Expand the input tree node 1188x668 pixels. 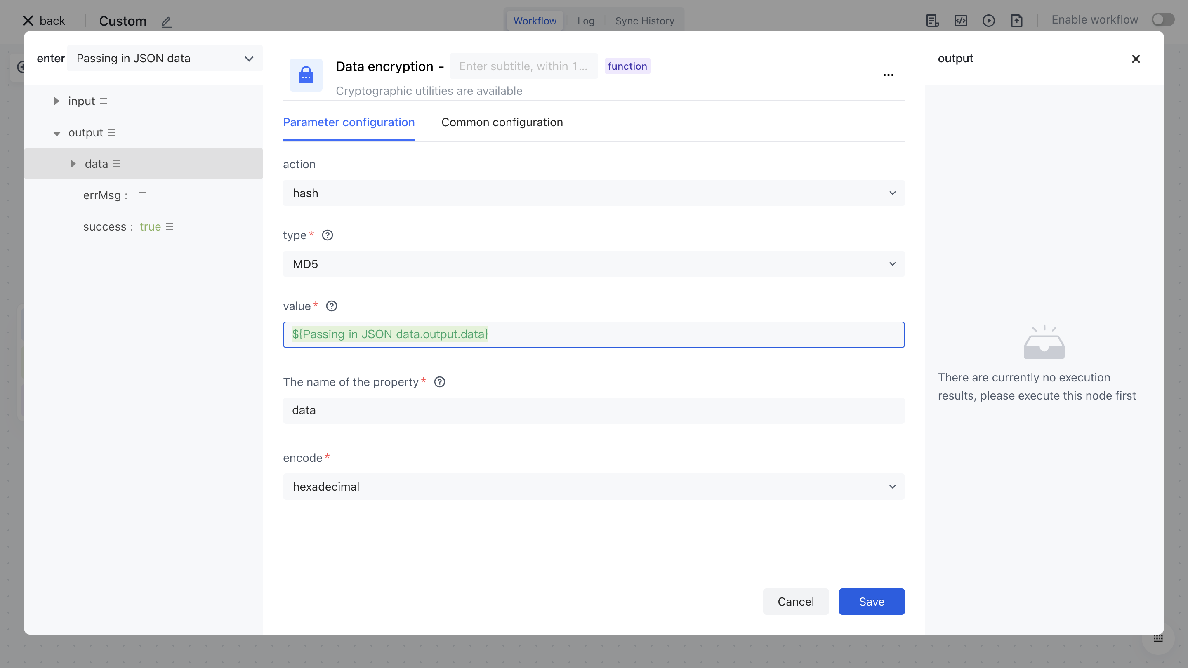(x=56, y=101)
